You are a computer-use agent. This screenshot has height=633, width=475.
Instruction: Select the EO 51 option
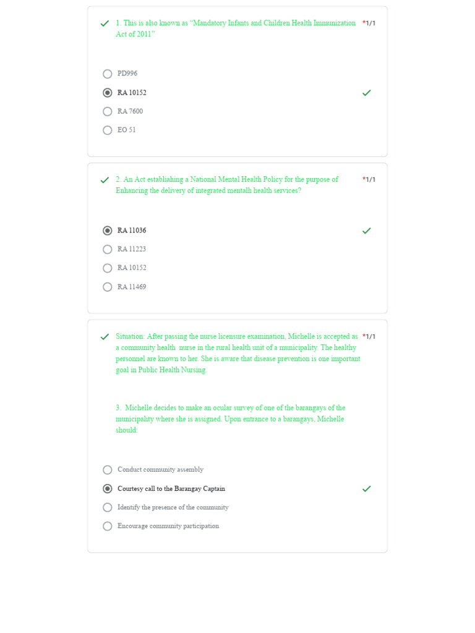(x=108, y=130)
